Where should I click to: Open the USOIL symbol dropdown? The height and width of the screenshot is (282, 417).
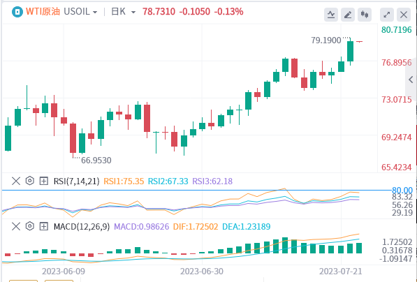[x=80, y=12]
